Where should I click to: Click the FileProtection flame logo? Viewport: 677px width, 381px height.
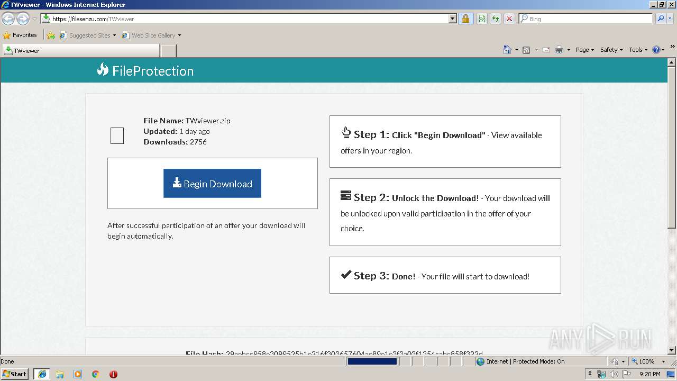[103, 69]
